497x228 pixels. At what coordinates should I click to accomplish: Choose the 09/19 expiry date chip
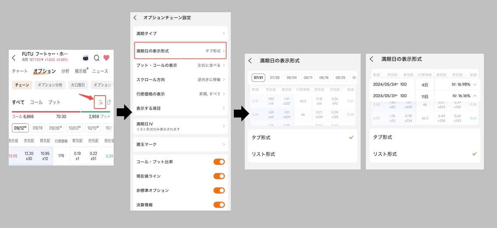click(x=37, y=128)
